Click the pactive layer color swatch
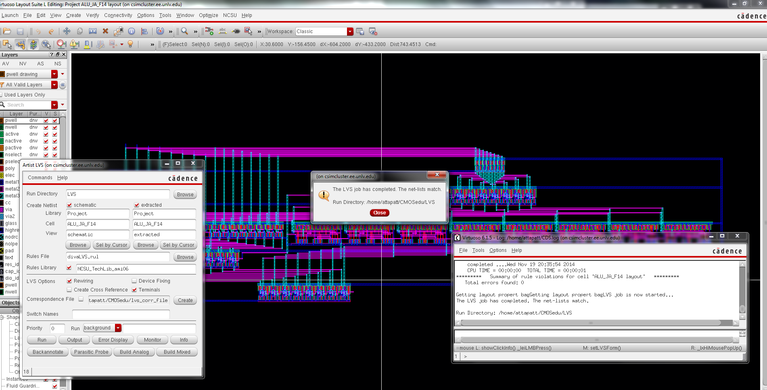The width and height of the screenshot is (767, 390). click(2, 148)
